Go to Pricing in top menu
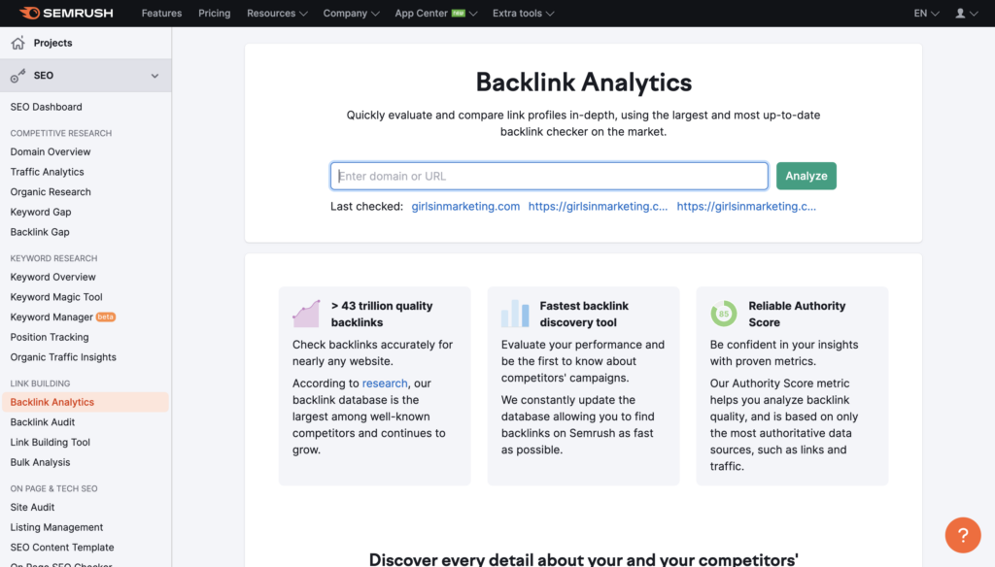 coord(214,14)
